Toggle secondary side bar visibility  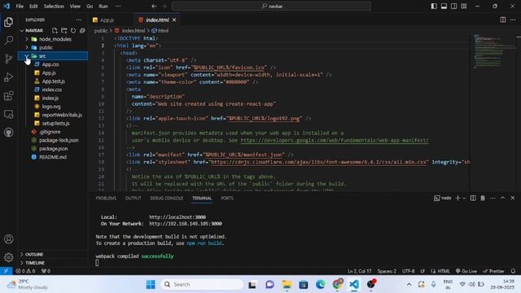tap(454, 6)
